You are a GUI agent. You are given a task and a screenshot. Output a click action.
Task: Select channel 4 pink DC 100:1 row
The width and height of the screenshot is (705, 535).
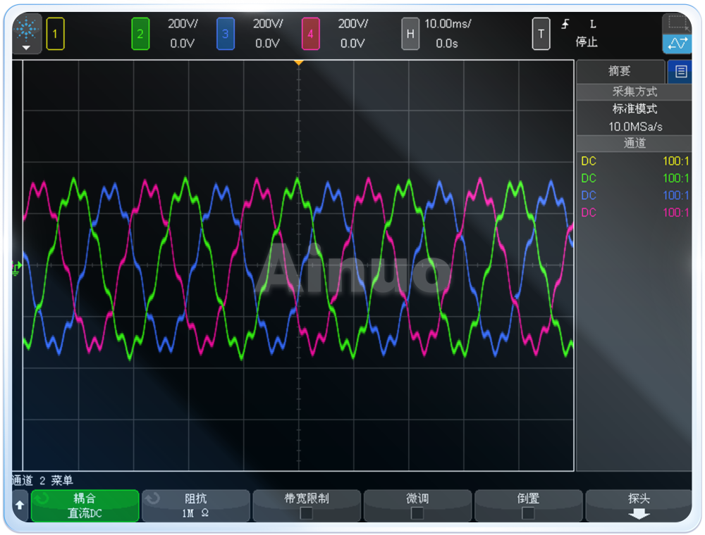click(634, 213)
